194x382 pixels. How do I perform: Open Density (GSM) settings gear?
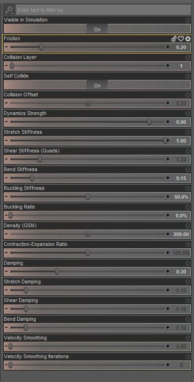[x=187, y=226]
